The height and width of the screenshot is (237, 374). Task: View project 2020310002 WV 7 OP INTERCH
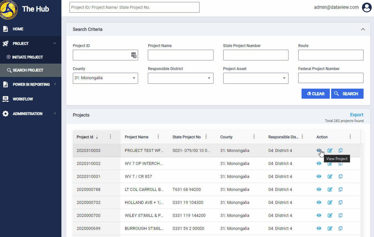[319, 164]
